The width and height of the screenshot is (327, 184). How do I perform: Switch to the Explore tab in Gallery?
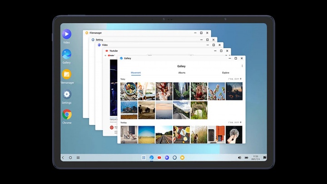(226, 73)
